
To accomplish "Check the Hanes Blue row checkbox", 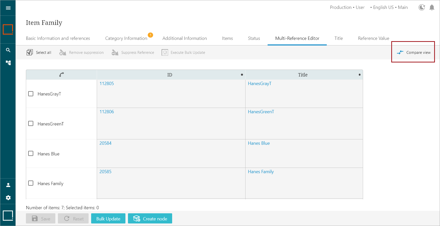I will click(x=31, y=153).
